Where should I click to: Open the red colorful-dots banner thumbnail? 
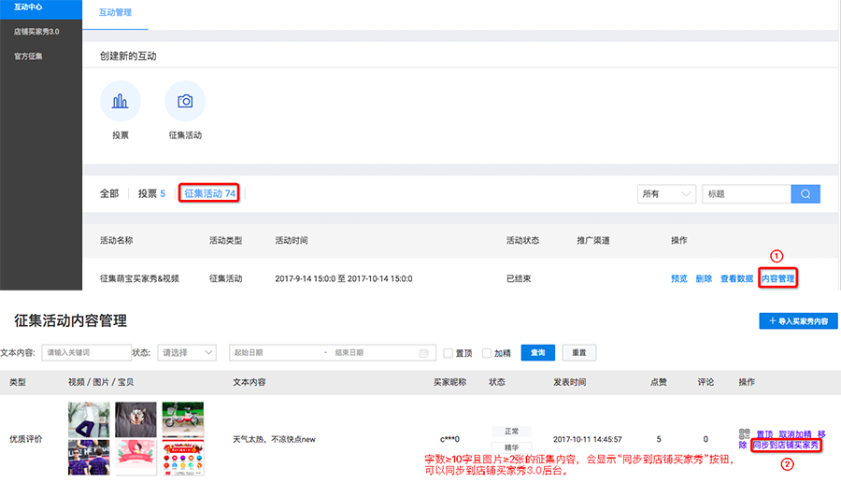coord(183,458)
